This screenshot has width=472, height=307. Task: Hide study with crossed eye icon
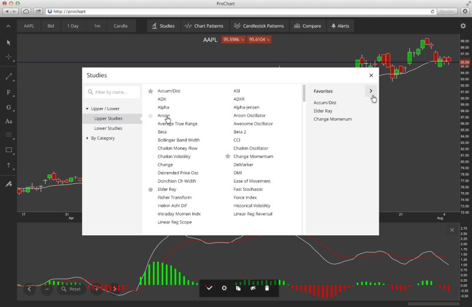tap(253, 288)
